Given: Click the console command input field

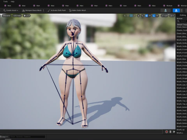Looking at the screenshot, I should (x=27, y=136).
